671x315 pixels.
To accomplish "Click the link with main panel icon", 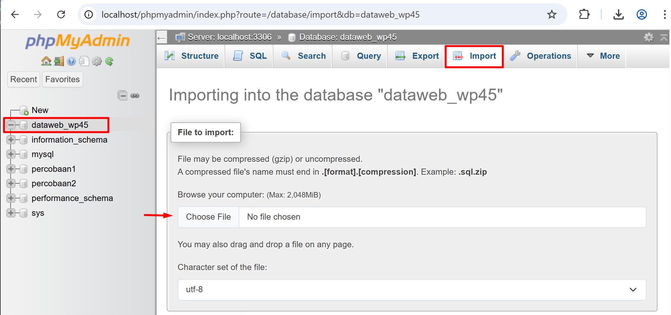I will (x=135, y=96).
